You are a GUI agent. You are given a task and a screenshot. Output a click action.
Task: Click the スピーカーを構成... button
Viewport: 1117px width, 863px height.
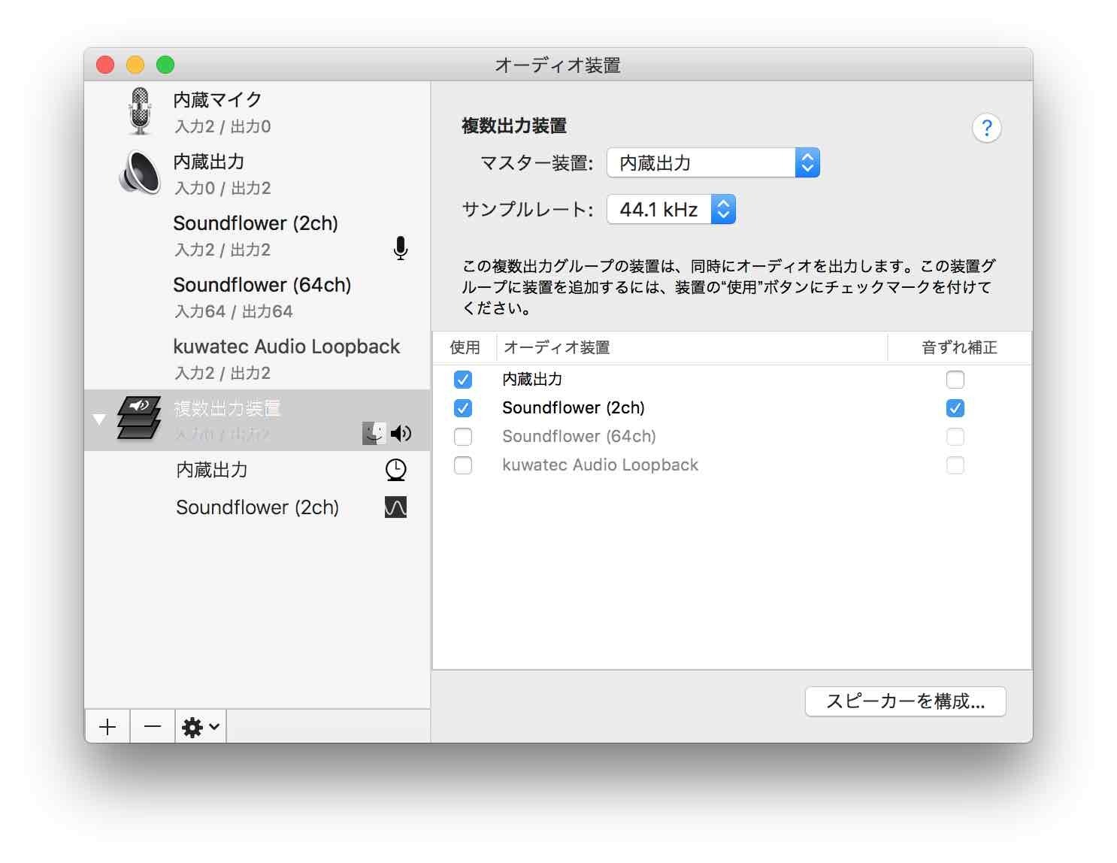(x=905, y=701)
